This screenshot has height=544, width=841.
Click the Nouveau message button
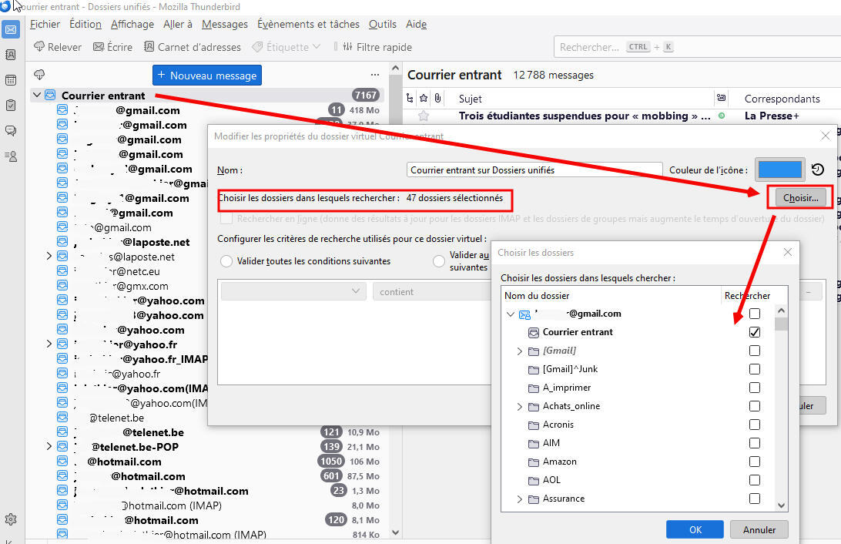207,75
